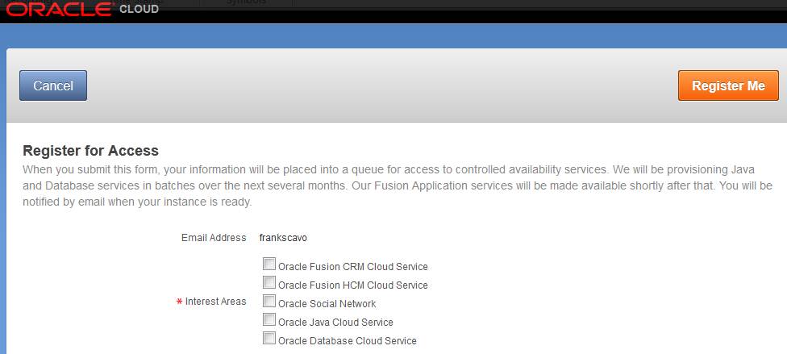Click the CLOUD wordmark beside the Oracle logo

click(x=139, y=10)
